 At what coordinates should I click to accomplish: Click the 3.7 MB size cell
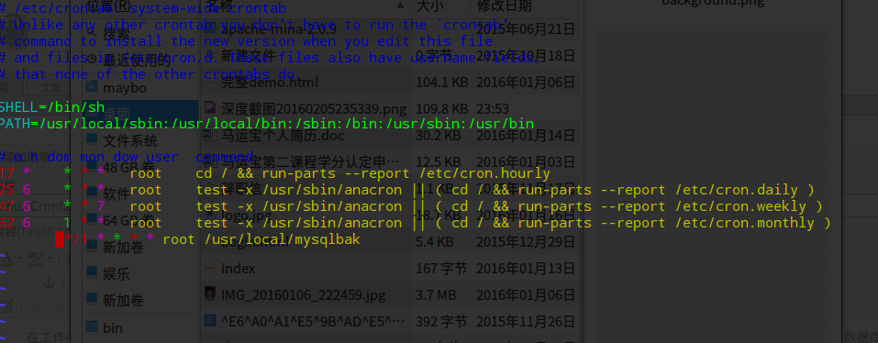click(436, 295)
